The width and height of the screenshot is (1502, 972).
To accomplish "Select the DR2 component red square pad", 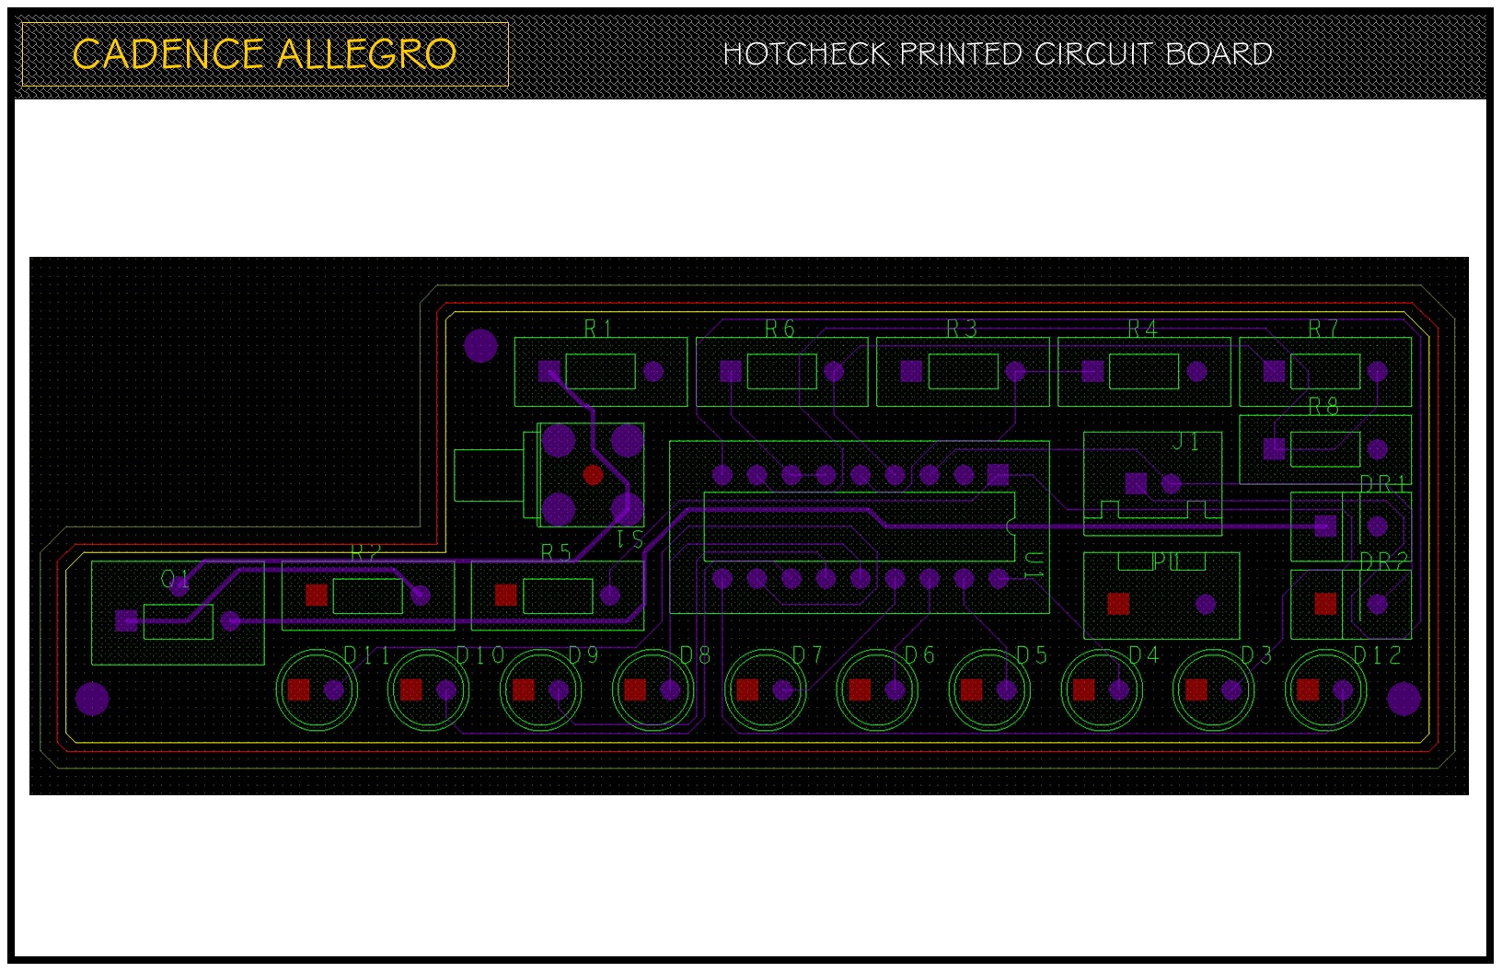I will [1325, 604].
